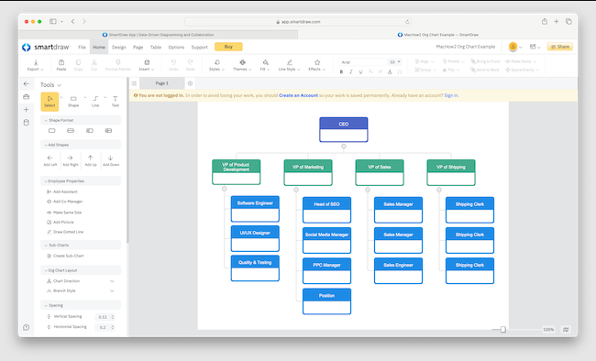Image resolution: width=596 pixels, height=361 pixels.
Task: Click Add Right shape arrow
Action: [71, 160]
